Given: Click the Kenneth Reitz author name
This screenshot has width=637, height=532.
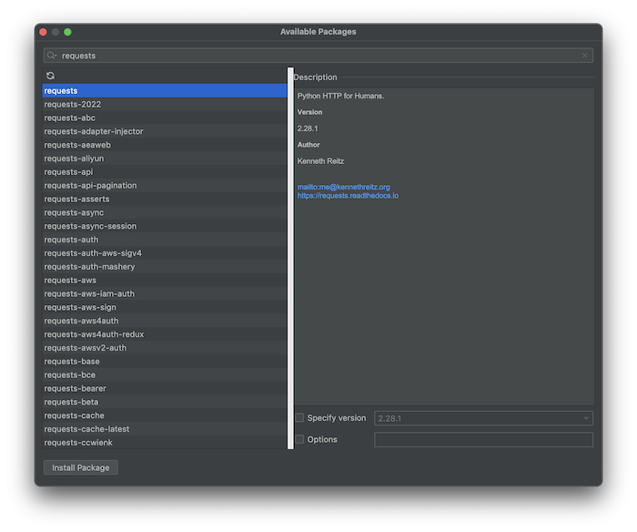Looking at the screenshot, I should point(320,161).
